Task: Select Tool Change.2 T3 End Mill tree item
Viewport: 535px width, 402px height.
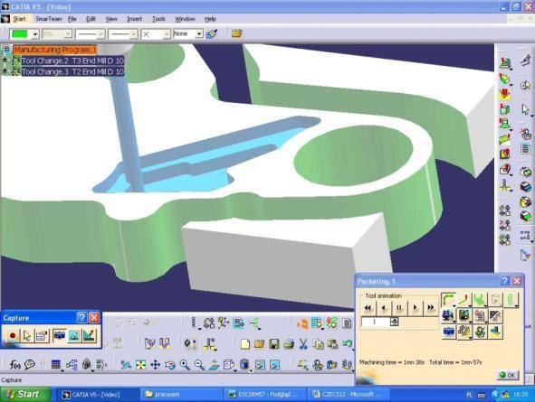Action: coord(72,61)
